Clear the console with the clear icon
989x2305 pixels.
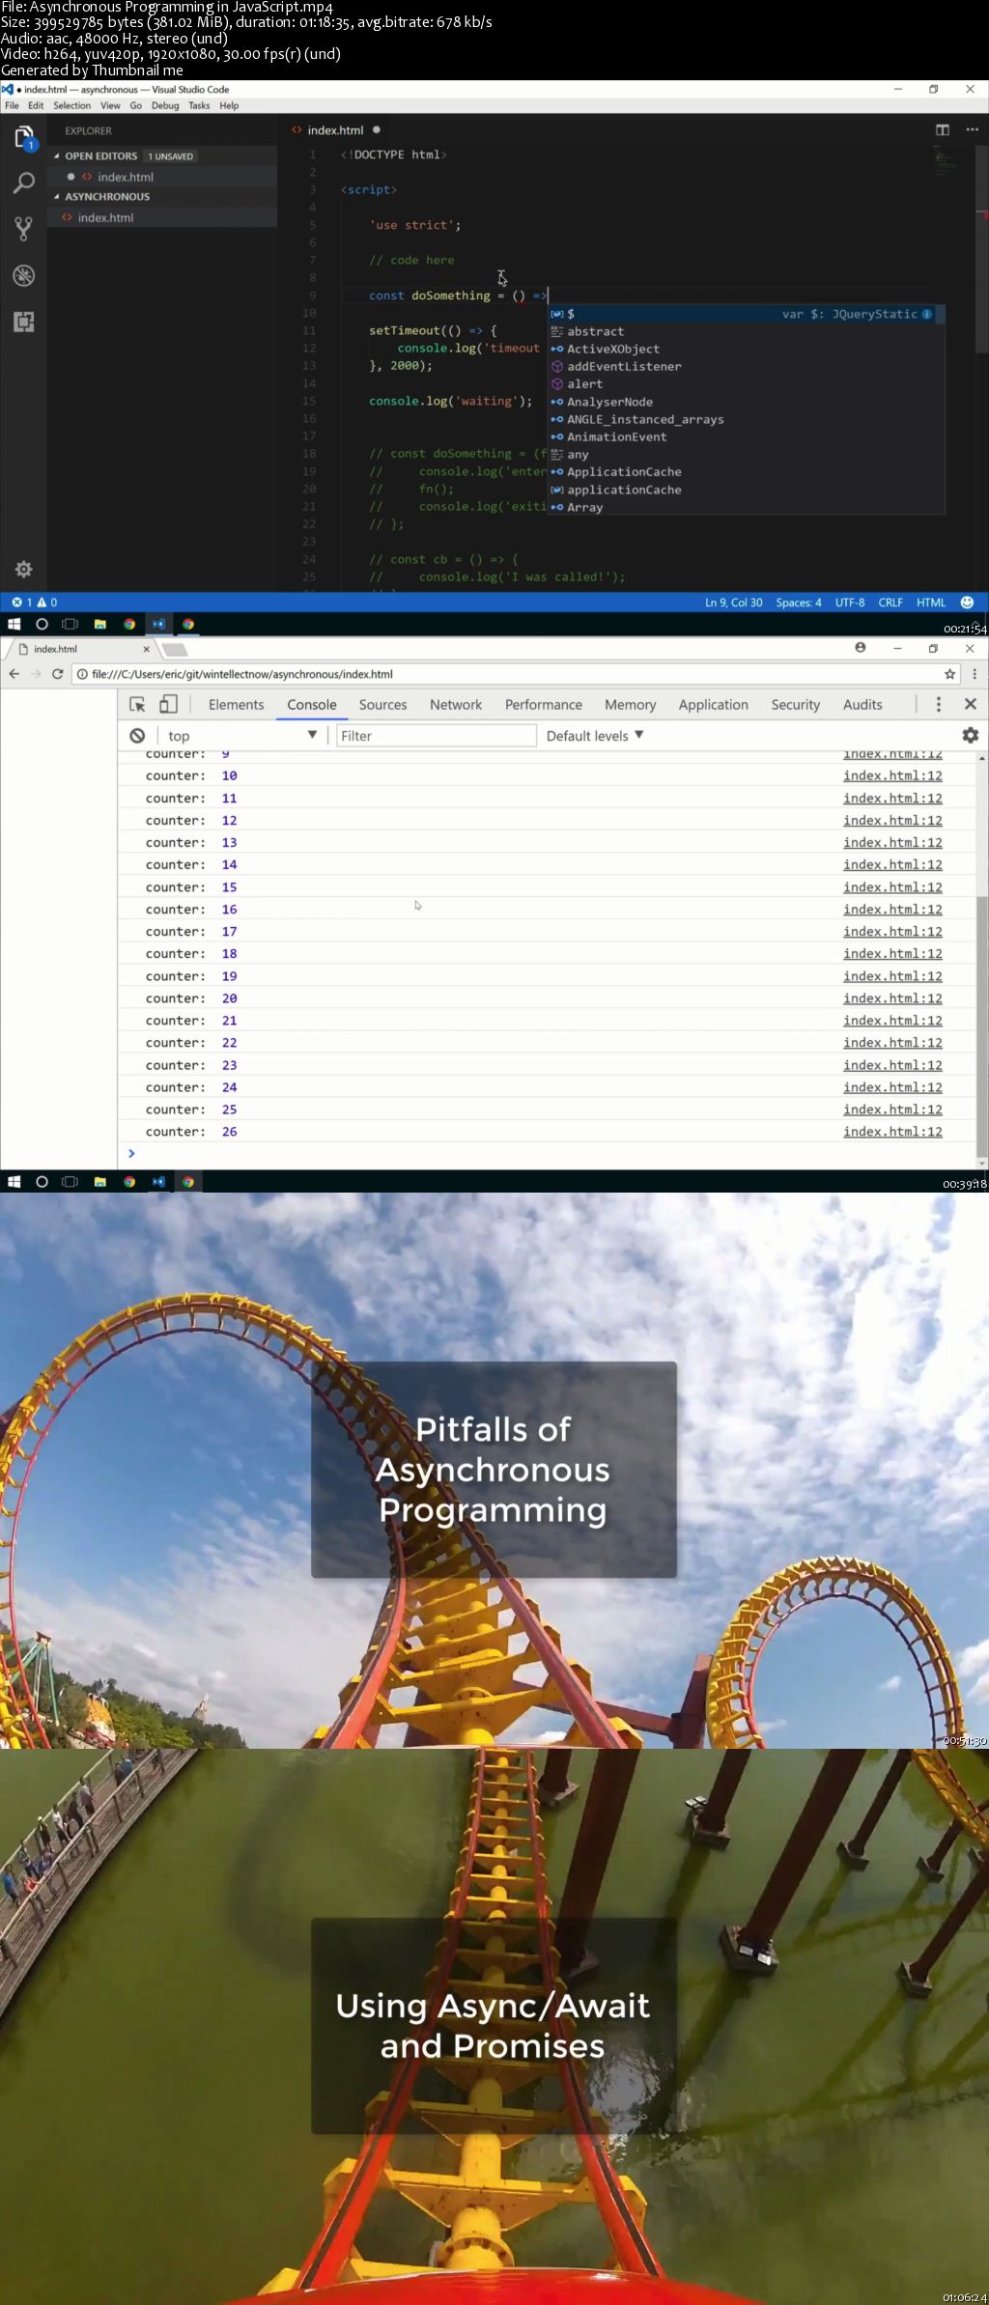pos(137,735)
